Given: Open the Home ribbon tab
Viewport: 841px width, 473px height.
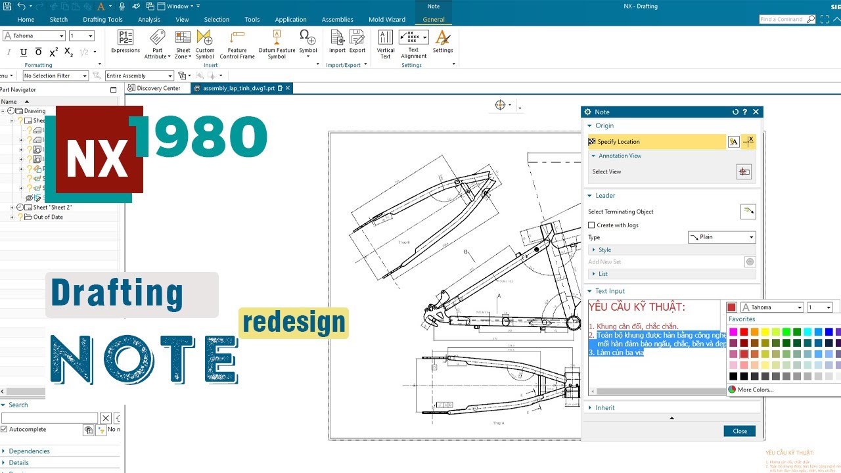Looking at the screenshot, I should click(x=26, y=20).
